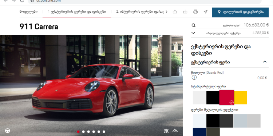This screenshot has width=273, height=136.
Task: Choose the yellow standard color swatch
Action: [241, 98]
